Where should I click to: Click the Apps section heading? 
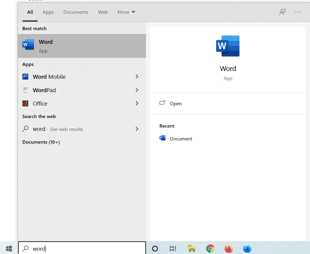[28, 64]
